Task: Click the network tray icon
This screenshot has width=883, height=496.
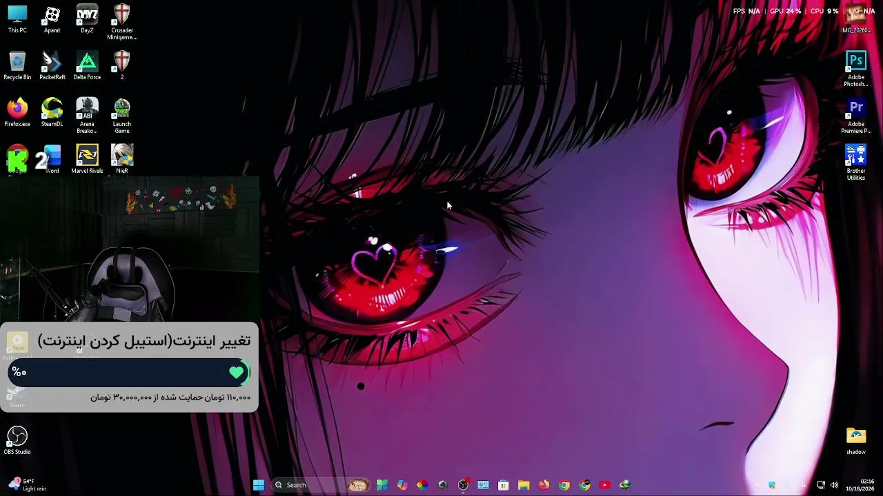Action: tap(821, 485)
